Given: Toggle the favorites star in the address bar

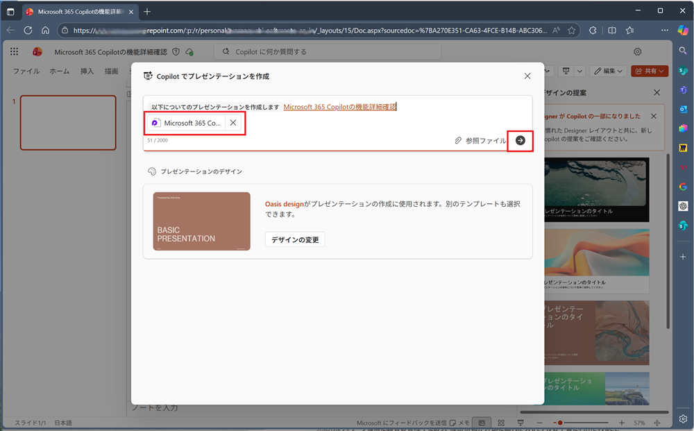Looking at the screenshot, I should pyautogui.click(x=570, y=31).
